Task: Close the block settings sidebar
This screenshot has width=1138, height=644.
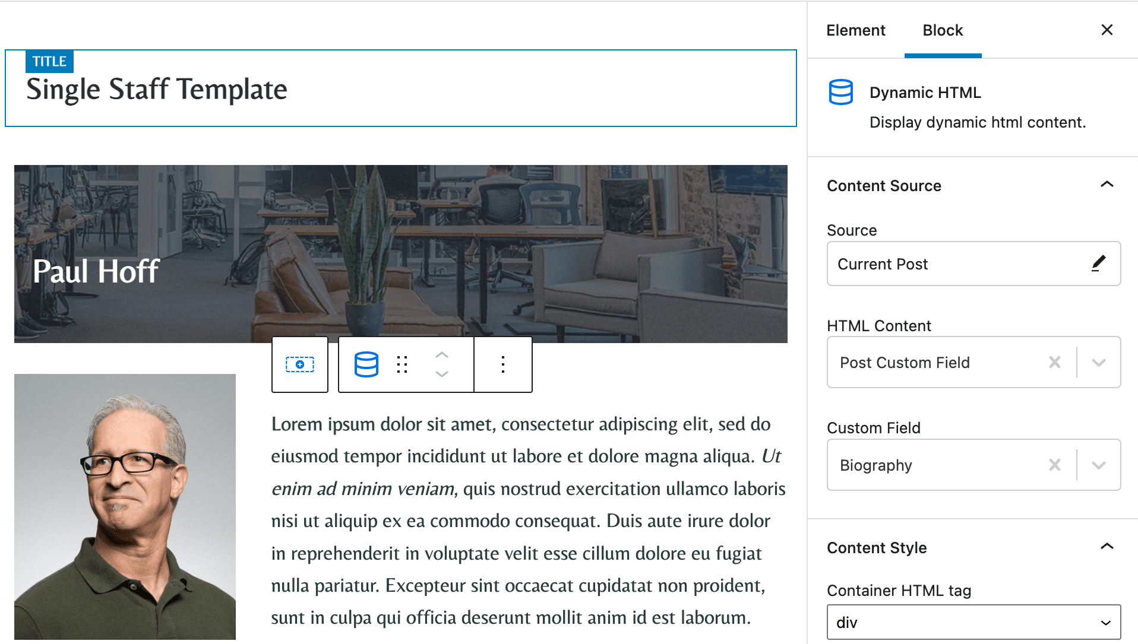Action: tap(1107, 30)
